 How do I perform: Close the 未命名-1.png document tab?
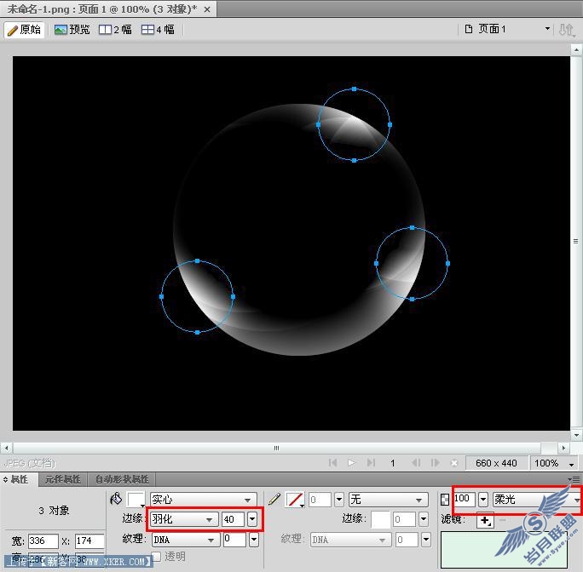pyautogui.click(x=207, y=9)
